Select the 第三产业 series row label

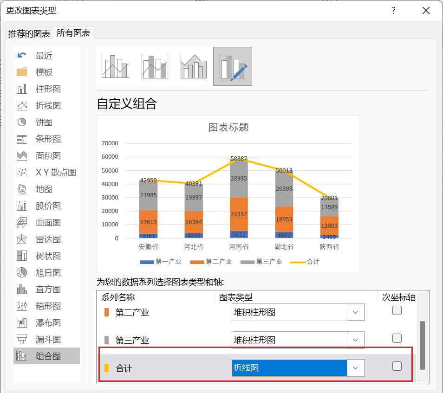[132, 340]
